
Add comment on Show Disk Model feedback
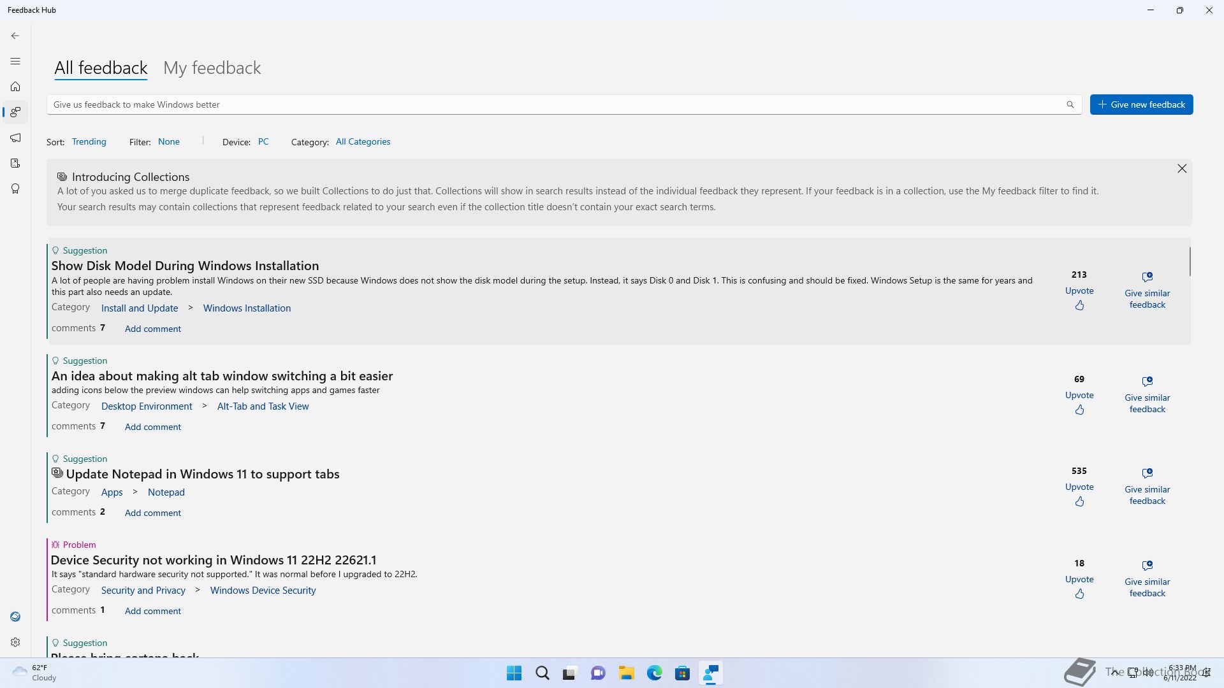click(x=153, y=329)
